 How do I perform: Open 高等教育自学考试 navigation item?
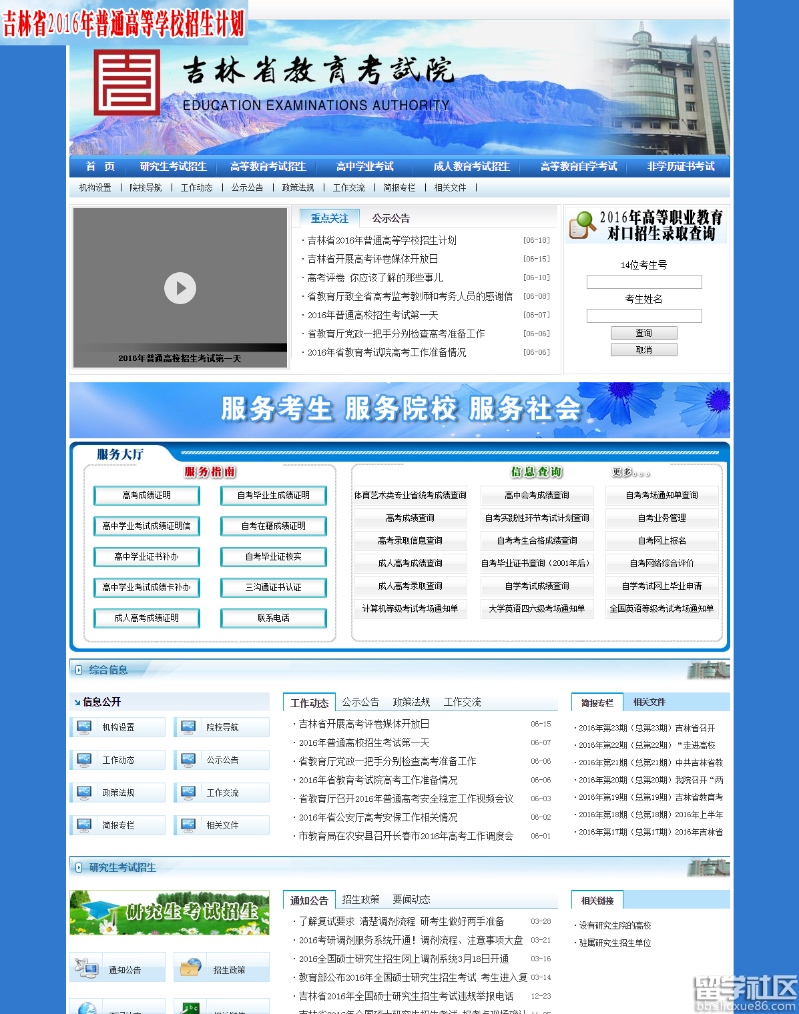[579, 166]
